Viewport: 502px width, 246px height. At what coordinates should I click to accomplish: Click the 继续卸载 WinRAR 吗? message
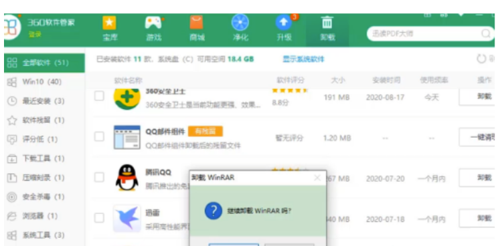(259, 211)
